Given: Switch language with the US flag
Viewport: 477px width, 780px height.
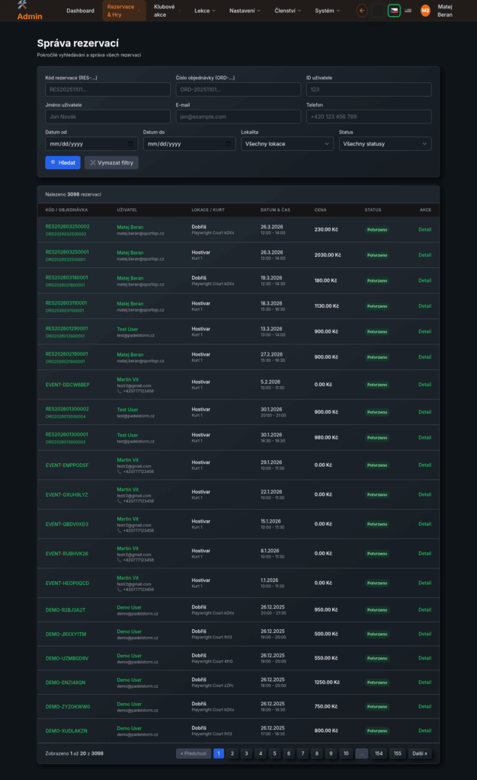Looking at the screenshot, I should (x=408, y=11).
